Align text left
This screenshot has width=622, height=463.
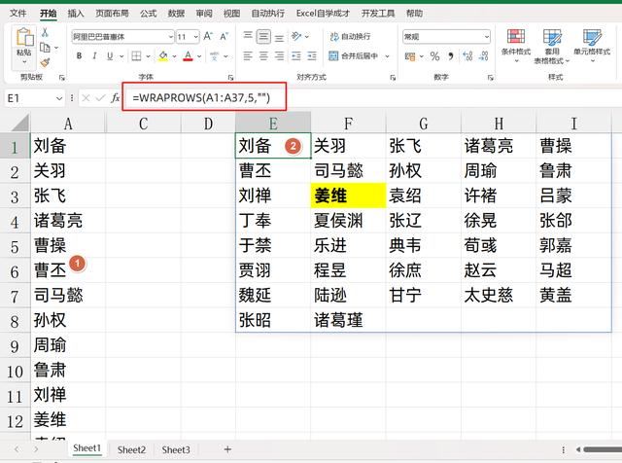pos(248,56)
